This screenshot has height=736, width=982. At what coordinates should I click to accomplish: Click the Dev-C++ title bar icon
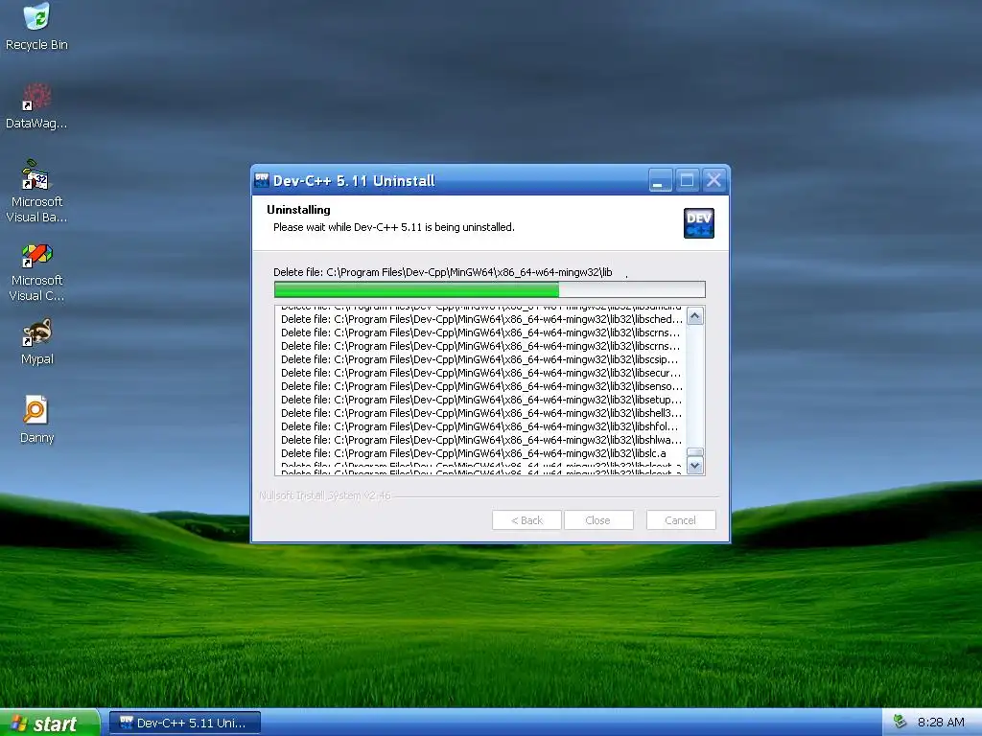[262, 180]
